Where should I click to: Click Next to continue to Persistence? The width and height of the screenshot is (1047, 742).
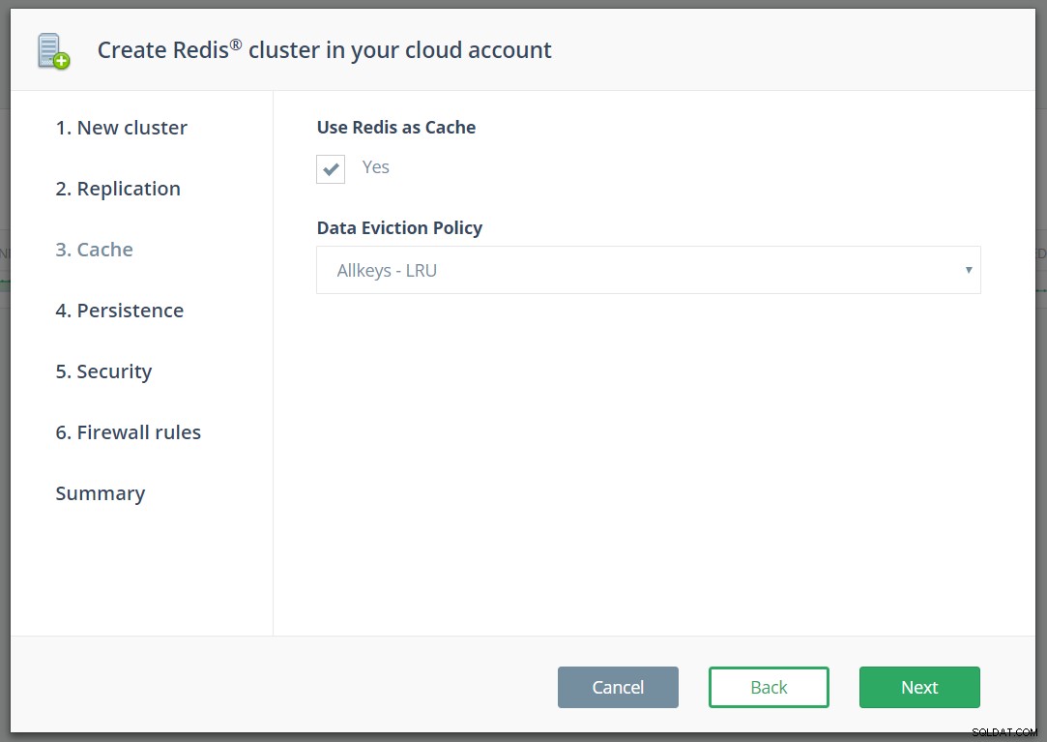click(x=919, y=687)
